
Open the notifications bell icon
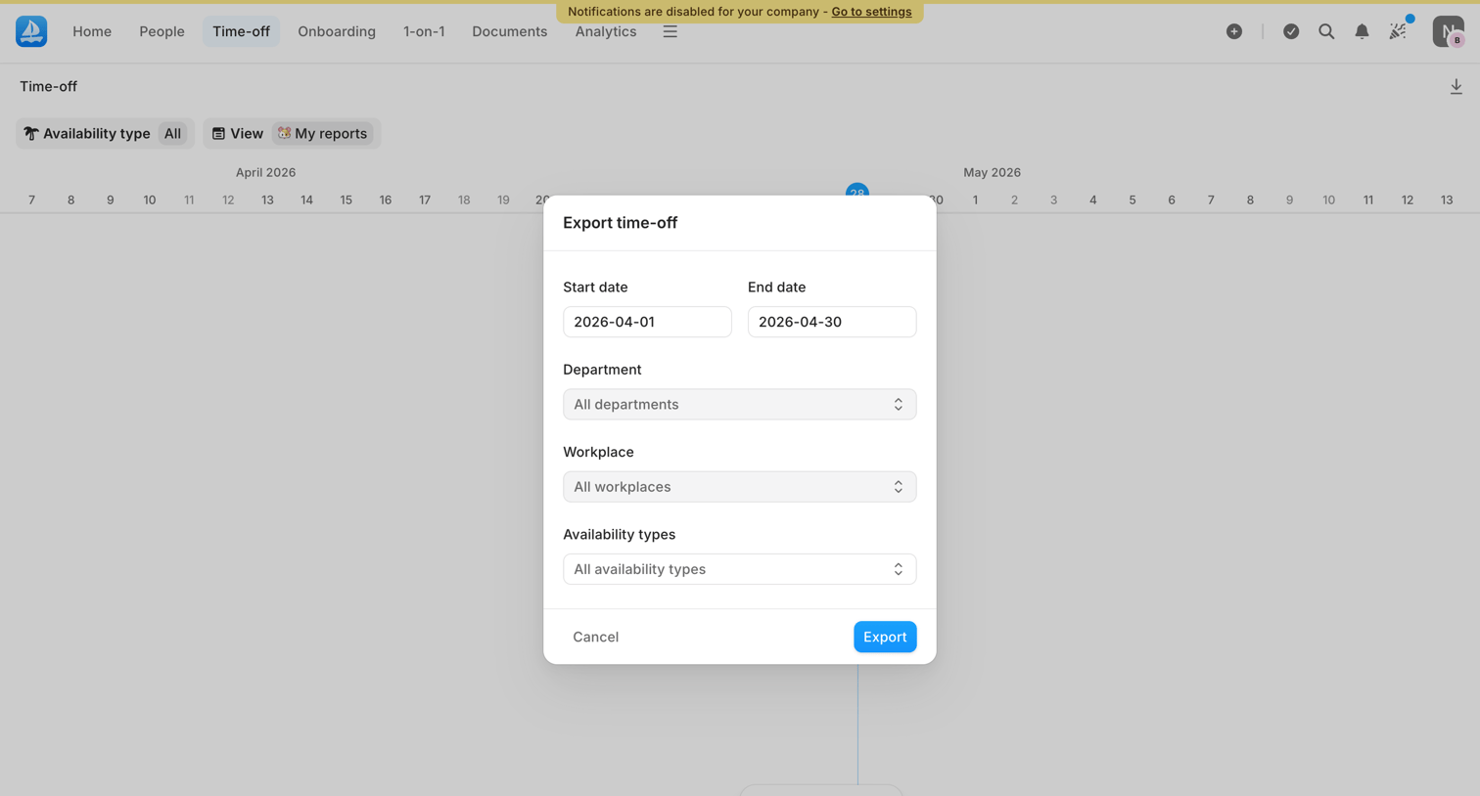tap(1362, 31)
